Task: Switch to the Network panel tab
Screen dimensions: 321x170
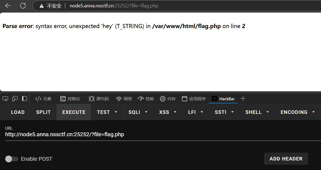Action: (x=124, y=99)
